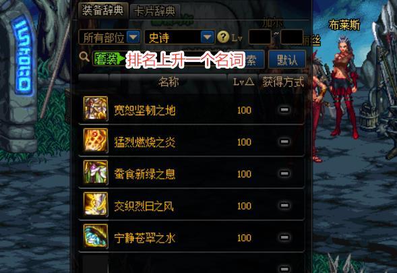Click the minimum level input field
The width and height of the screenshot is (397, 273).
click(259, 37)
